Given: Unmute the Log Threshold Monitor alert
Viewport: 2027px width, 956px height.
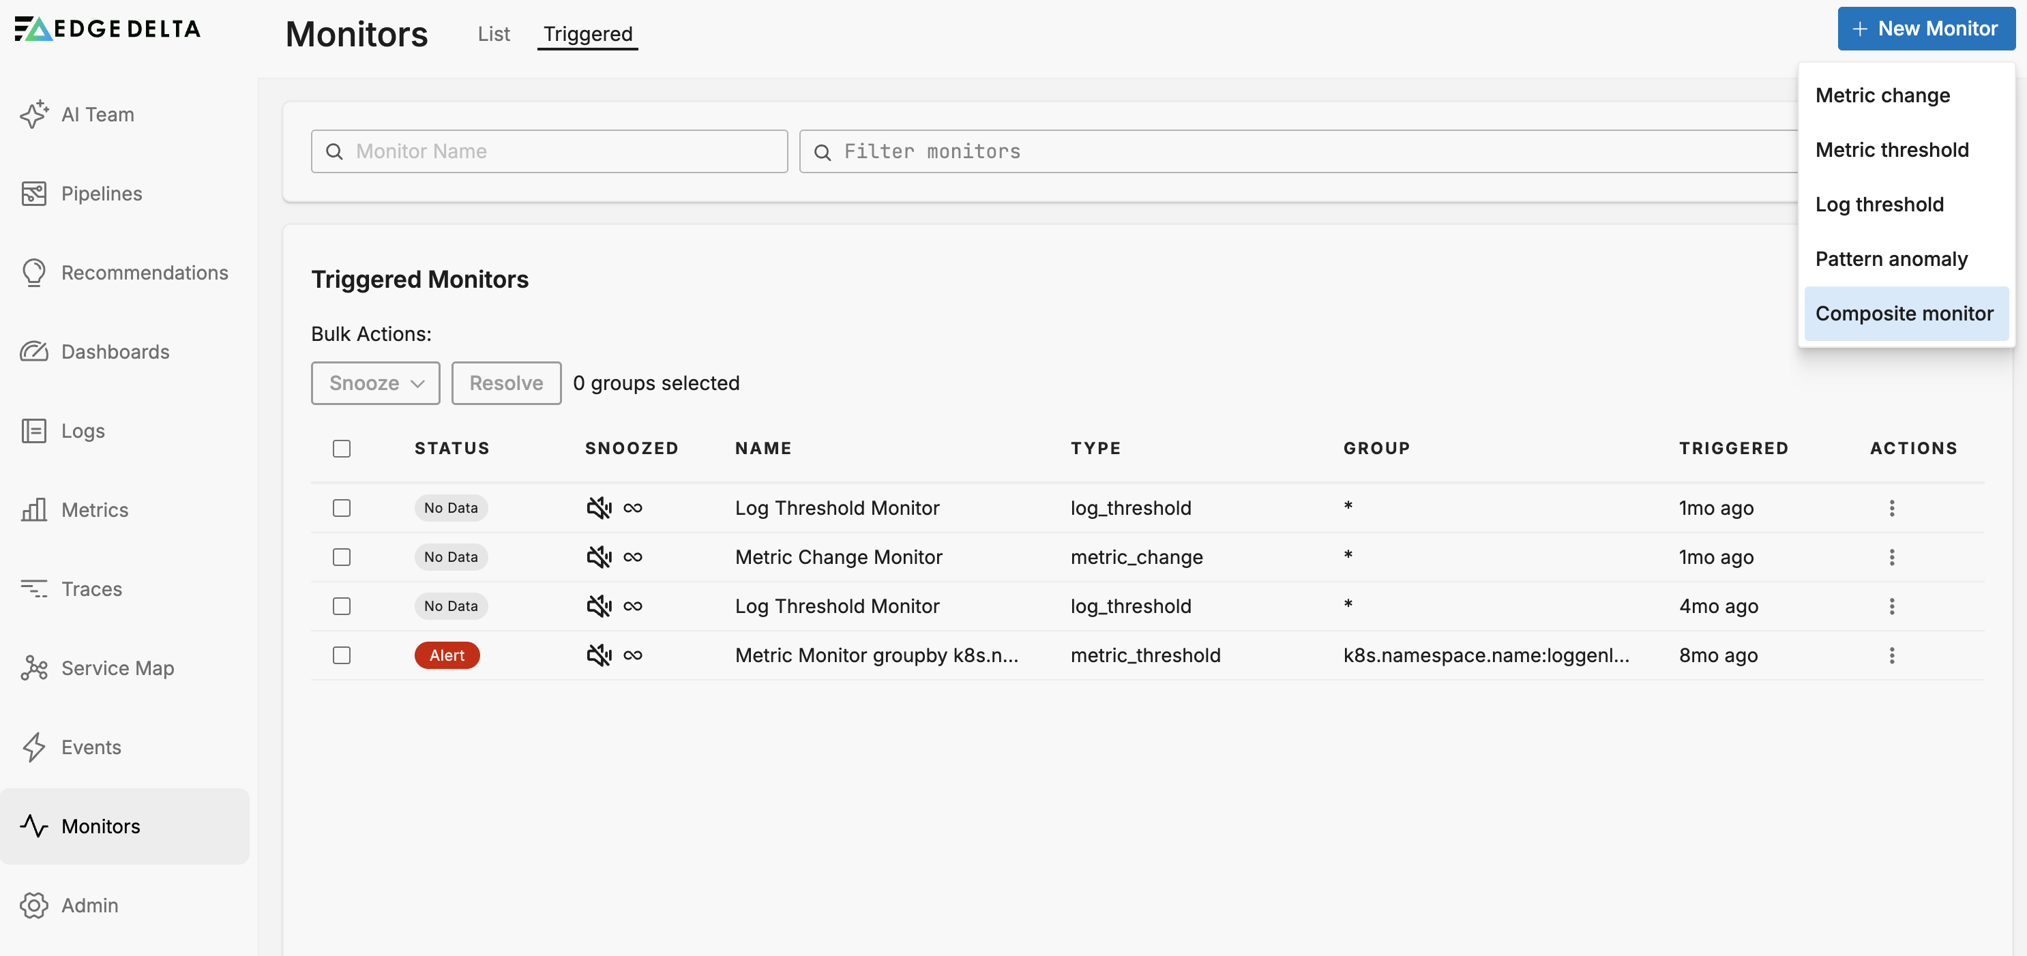Looking at the screenshot, I should (600, 507).
